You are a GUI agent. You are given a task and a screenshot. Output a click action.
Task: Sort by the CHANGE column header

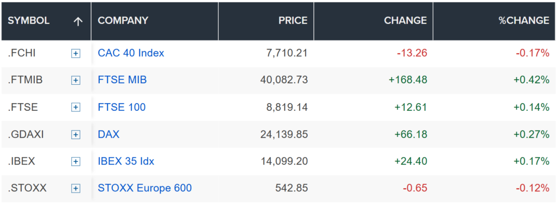pos(405,21)
